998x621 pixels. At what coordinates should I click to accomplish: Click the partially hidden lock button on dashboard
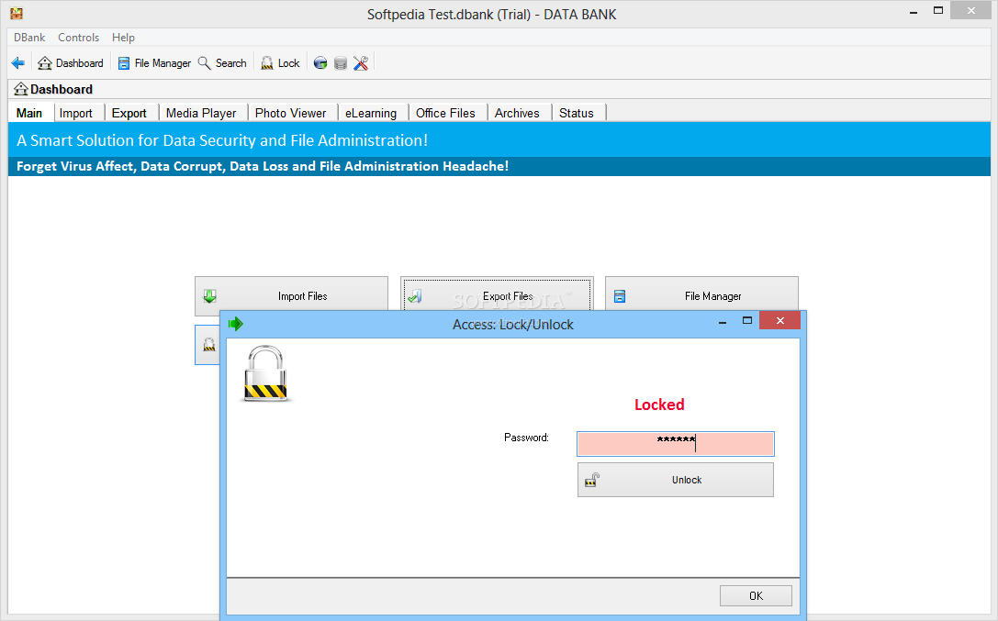(x=207, y=345)
